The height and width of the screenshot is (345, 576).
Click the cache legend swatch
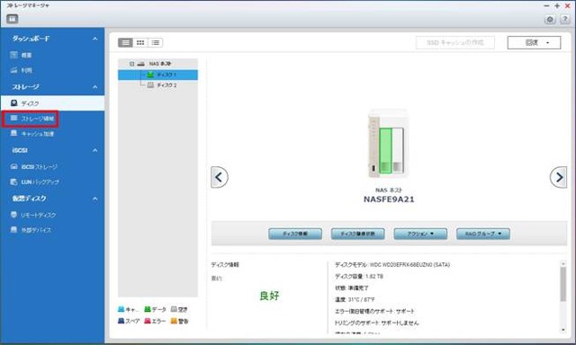coord(121,309)
